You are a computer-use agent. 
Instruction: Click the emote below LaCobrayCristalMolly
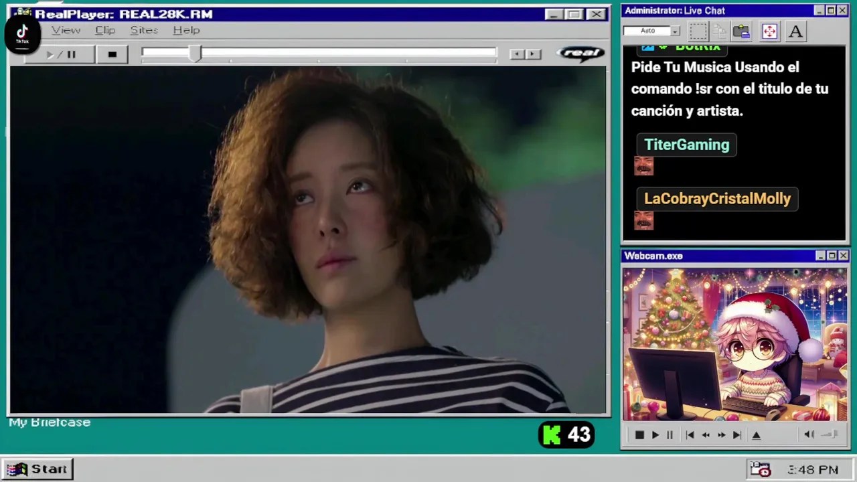coord(643,220)
